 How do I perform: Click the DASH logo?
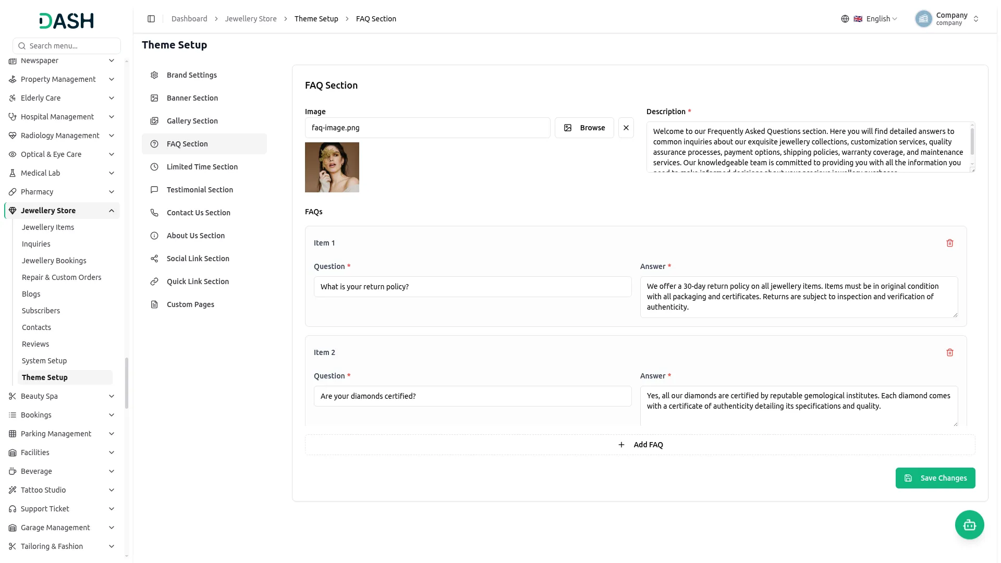coord(66,21)
